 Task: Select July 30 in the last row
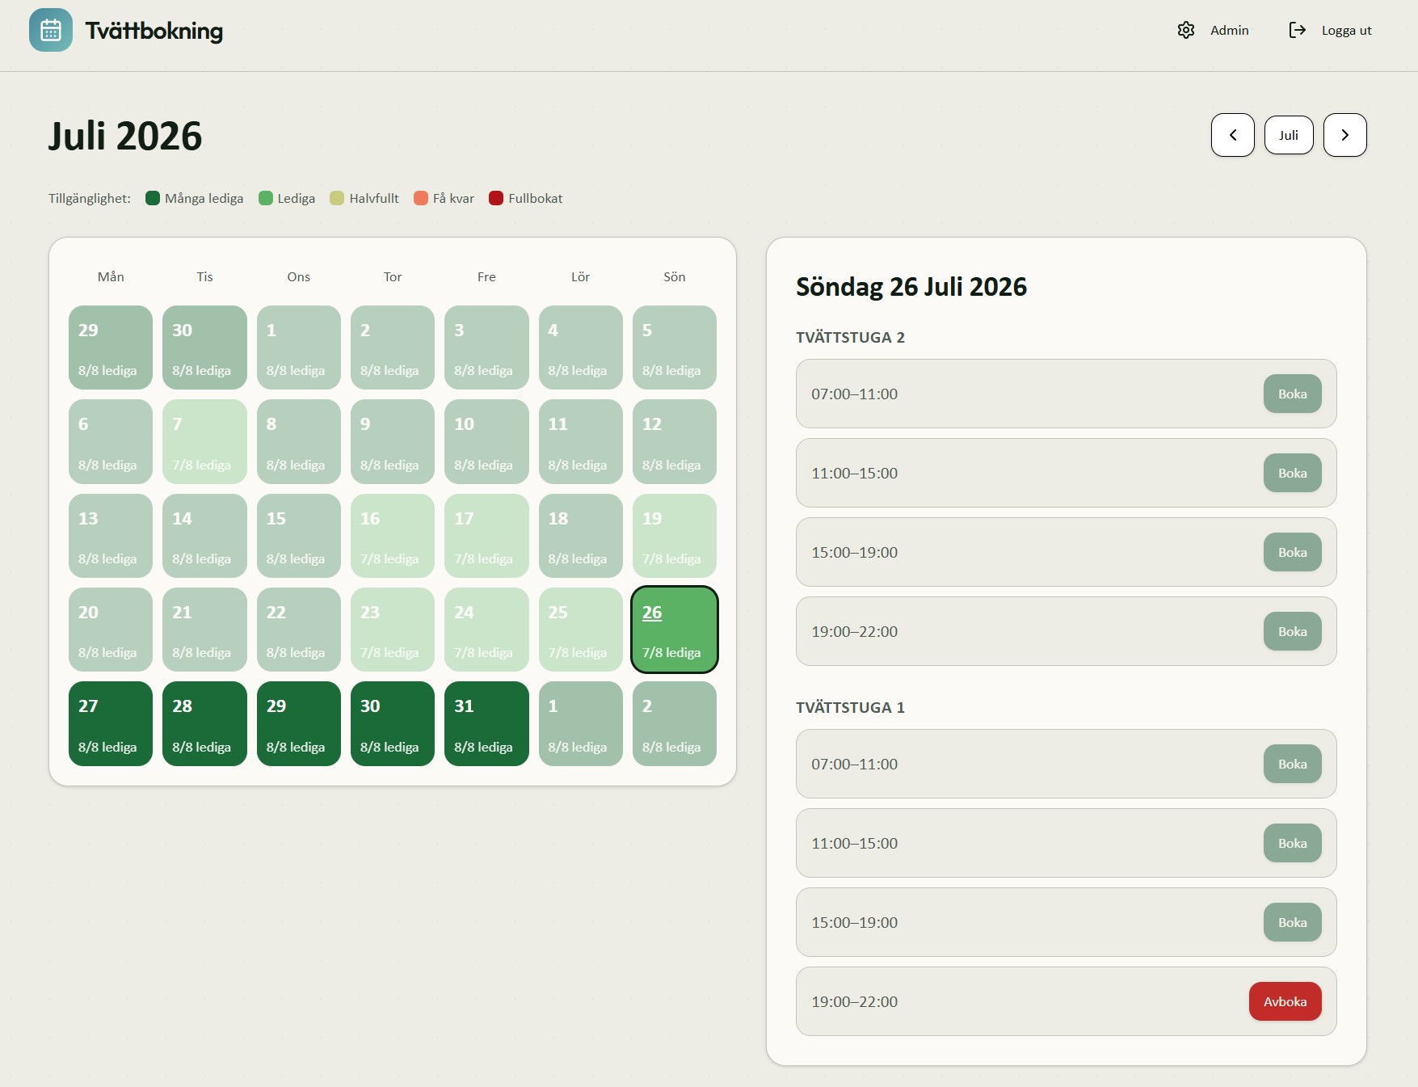tap(393, 723)
